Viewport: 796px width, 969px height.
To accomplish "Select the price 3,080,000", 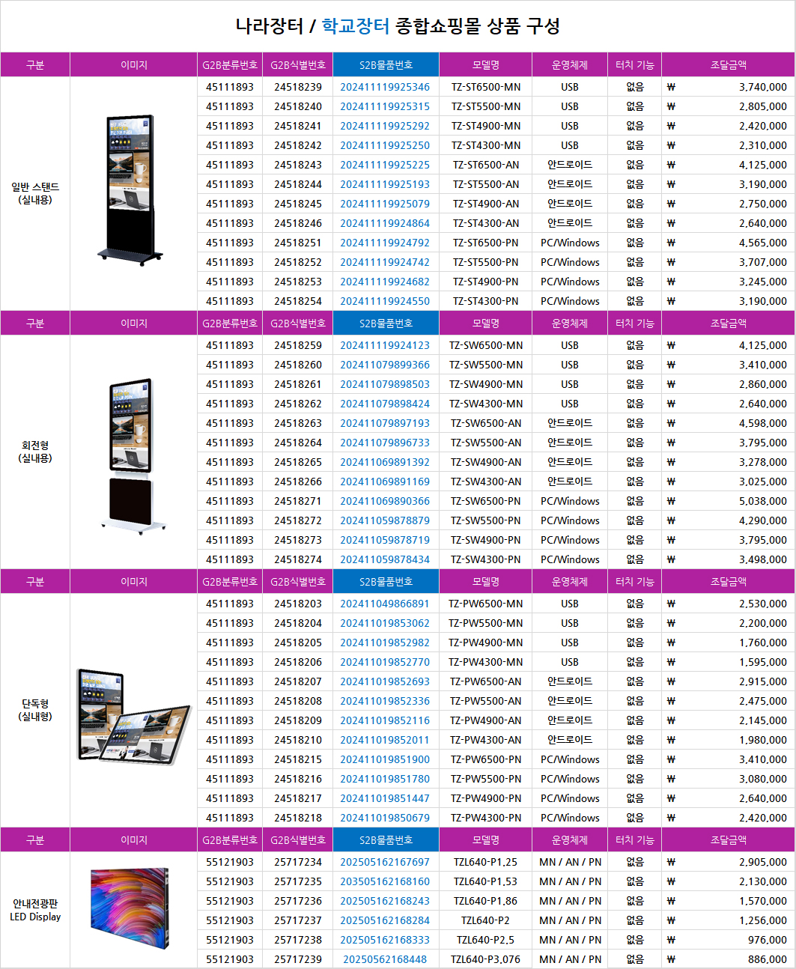I will pyautogui.click(x=763, y=779).
